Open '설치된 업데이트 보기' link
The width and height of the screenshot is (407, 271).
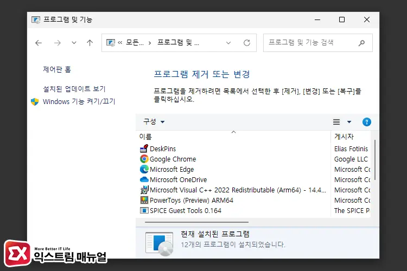pyautogui.click(x=74, y=89)
